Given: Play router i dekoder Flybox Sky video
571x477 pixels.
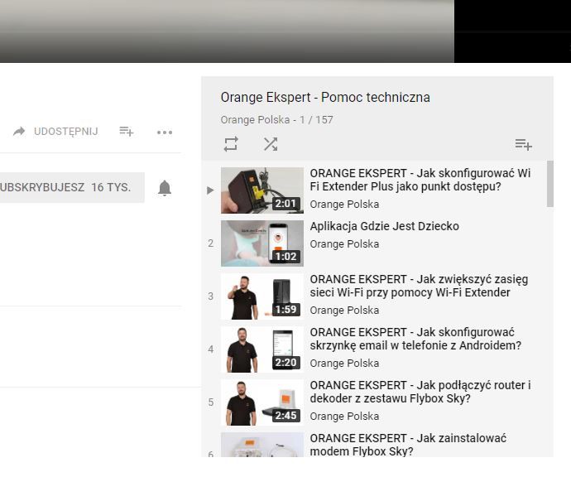Looking at the screenshot, I should 420,392.
